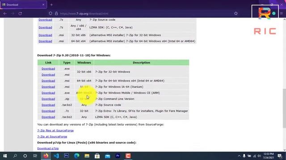Launch Microsoft Edge from taskbar

76,156
